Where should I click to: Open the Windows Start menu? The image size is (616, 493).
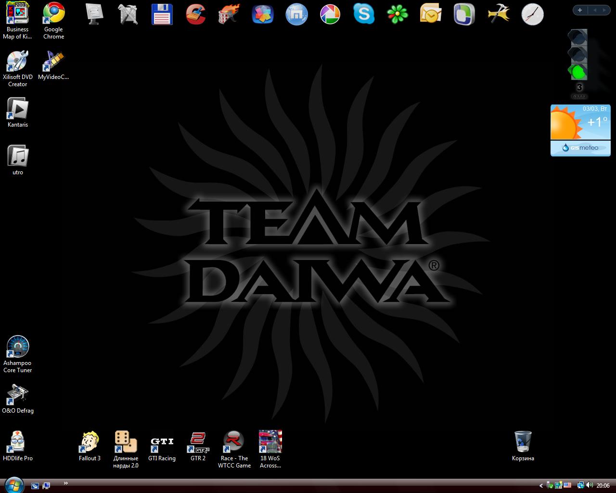(13, 485)
